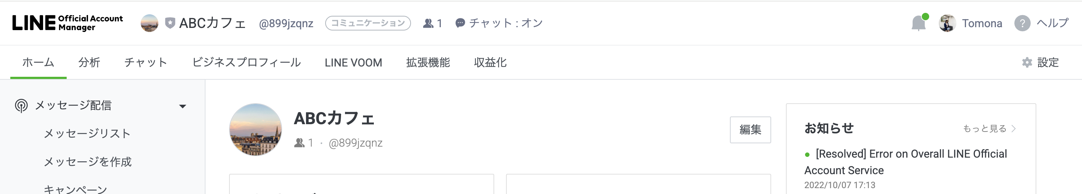This screenshot has height=194, width=1082.
Task: Open the 分析 tab
Action: [89, 63]
